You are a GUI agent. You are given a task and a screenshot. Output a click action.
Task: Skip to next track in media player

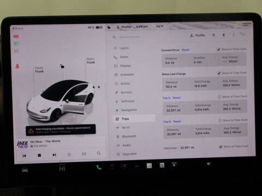point(54,155)
